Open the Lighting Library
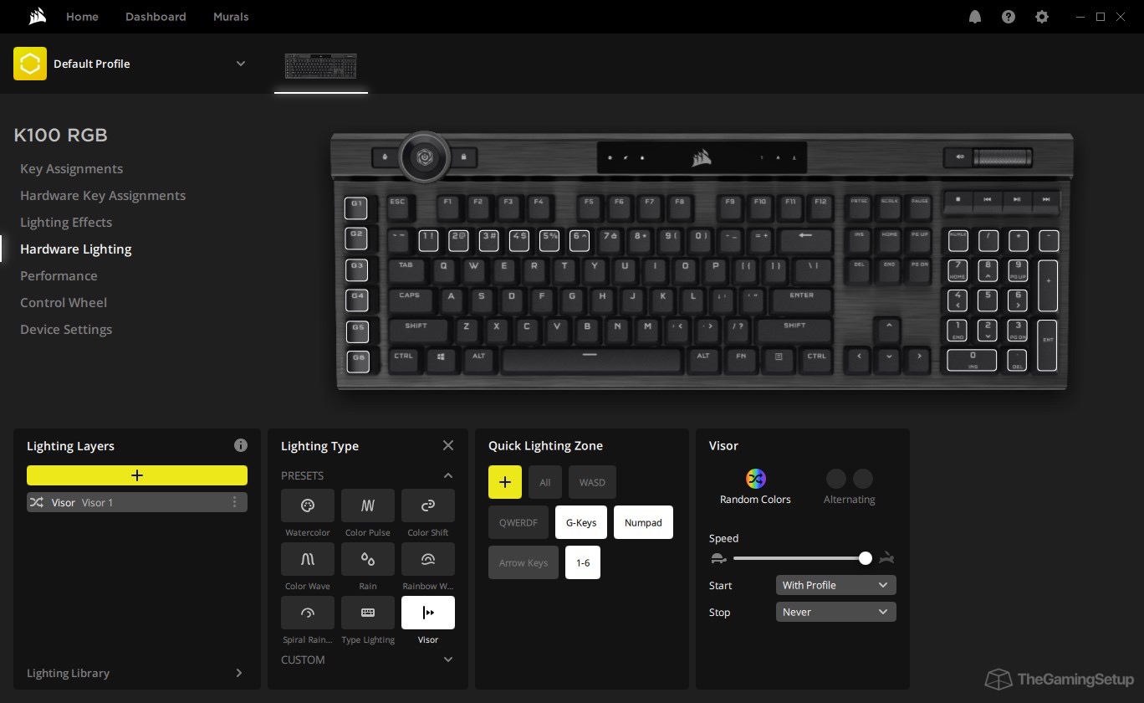The width and height of the screenshot is (1144, 703). coord(137,673)
